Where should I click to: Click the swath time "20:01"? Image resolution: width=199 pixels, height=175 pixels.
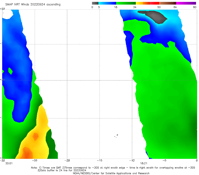tap(9, 163)
